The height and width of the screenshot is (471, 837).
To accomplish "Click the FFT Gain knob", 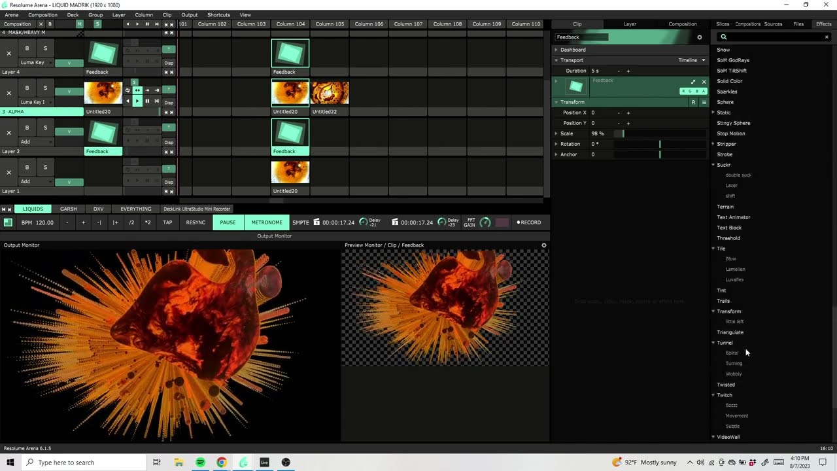I will tap(485, 222).
